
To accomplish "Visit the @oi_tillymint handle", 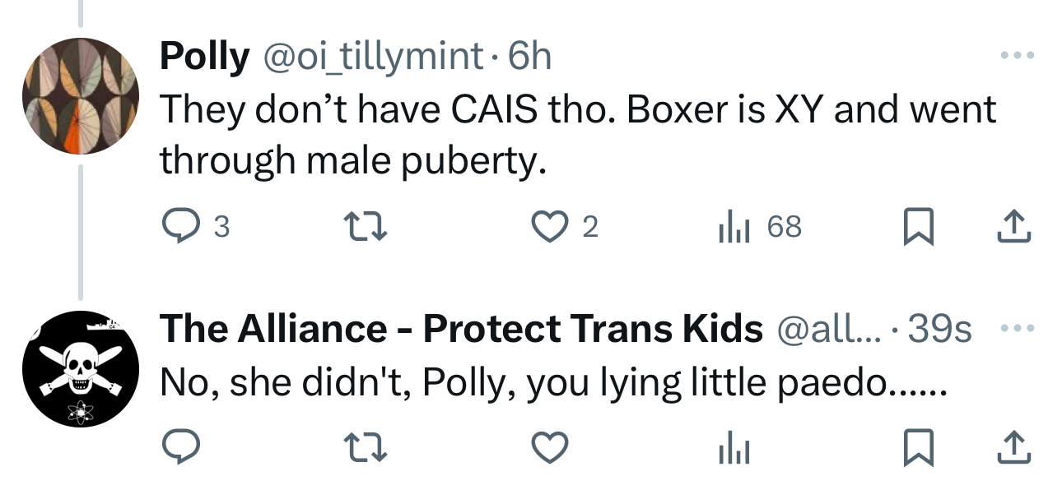I will (x=372, y=56).
